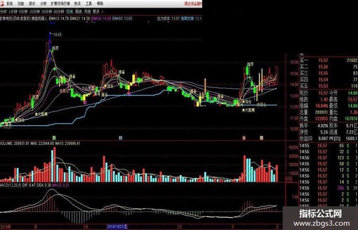The height and width of the screenshot is (230, 358).
Task: Click the EMA60: 13.60 indicator label
Action: coord(122,19)
